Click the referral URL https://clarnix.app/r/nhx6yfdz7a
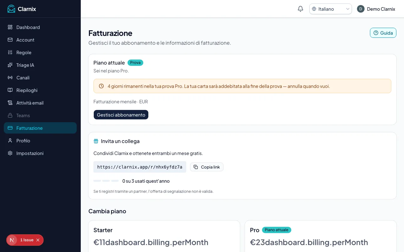 pos(140,167)
